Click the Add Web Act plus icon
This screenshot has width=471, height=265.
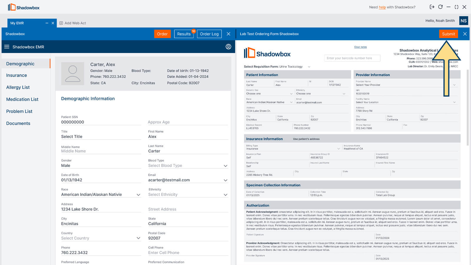coord(61,23)
